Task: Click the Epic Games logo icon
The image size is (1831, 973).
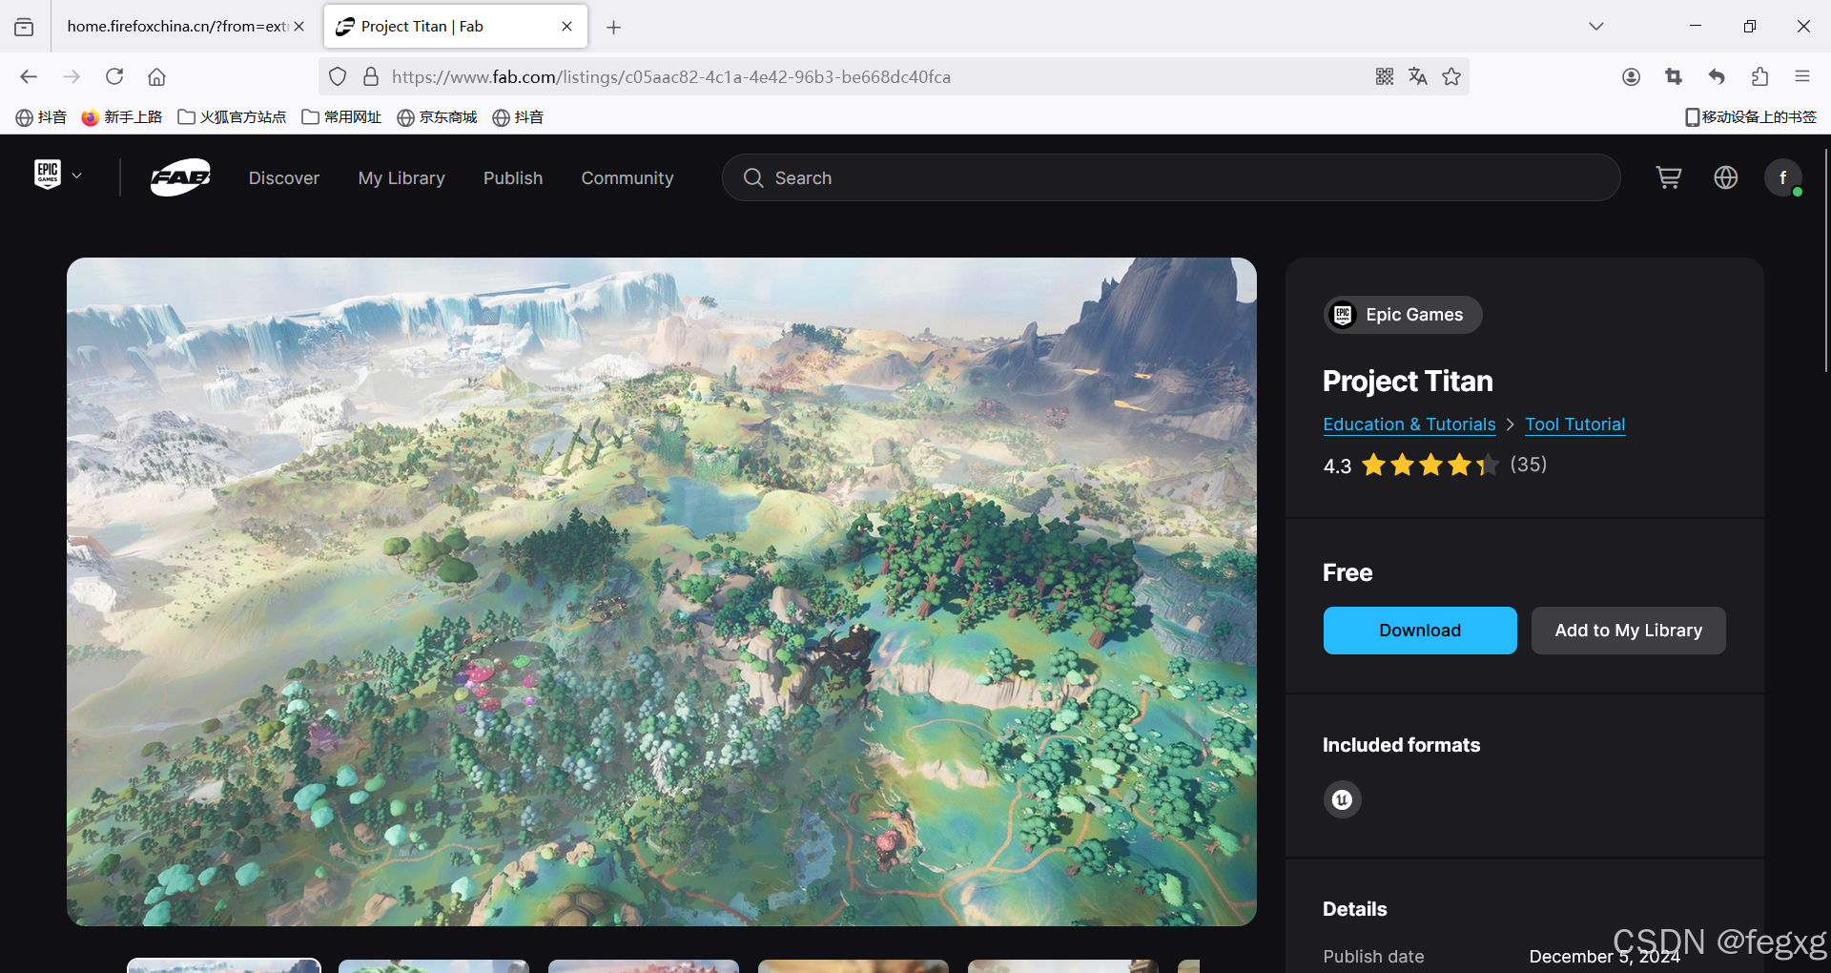Action: tap(48, 175)
